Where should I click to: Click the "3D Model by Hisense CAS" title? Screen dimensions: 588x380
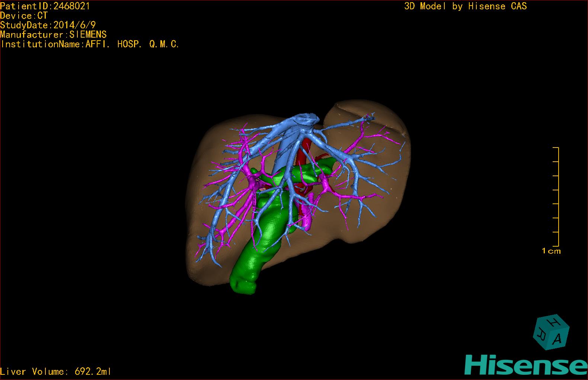465,6
